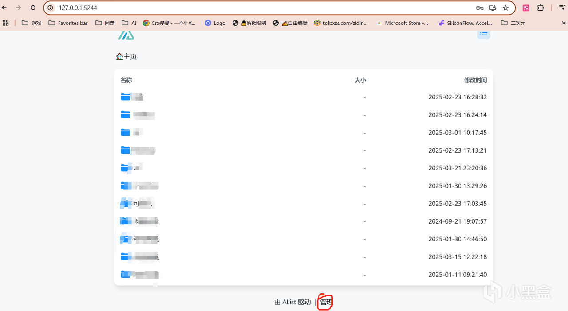Click the install app icon in address bar
This screenshot has width=568, height=311.
click(493, 8)
